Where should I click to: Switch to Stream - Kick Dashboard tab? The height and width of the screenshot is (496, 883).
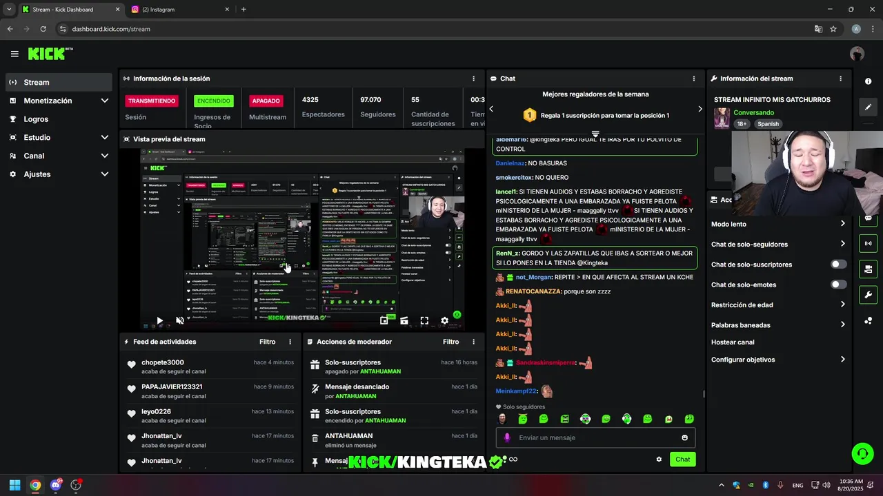[70, 10]
